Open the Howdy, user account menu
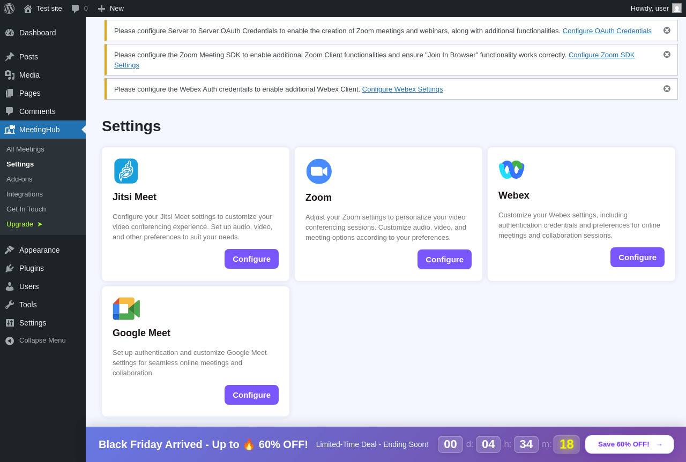686x462 pixels. (656, 8)
